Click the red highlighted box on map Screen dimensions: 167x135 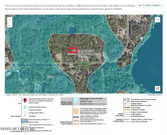(73, 50)
